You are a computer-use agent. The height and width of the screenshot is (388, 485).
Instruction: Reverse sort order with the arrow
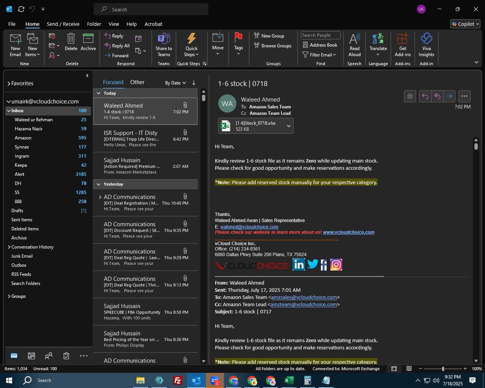point(194,83)
